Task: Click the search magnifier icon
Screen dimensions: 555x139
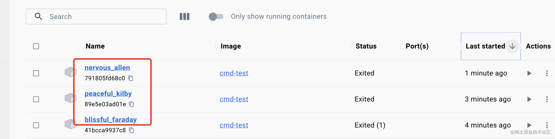Action: point(38,16)
